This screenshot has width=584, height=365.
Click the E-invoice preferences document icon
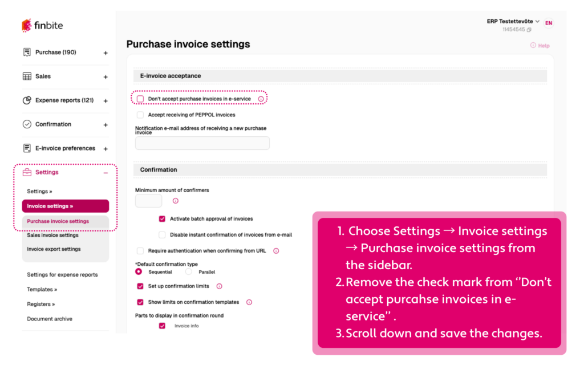(x=27, y=148)
